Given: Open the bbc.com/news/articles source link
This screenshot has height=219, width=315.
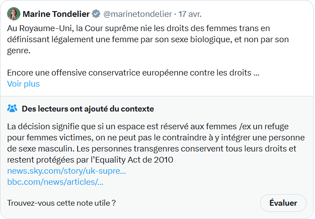Looking at the screenshot, I should 55,182.
